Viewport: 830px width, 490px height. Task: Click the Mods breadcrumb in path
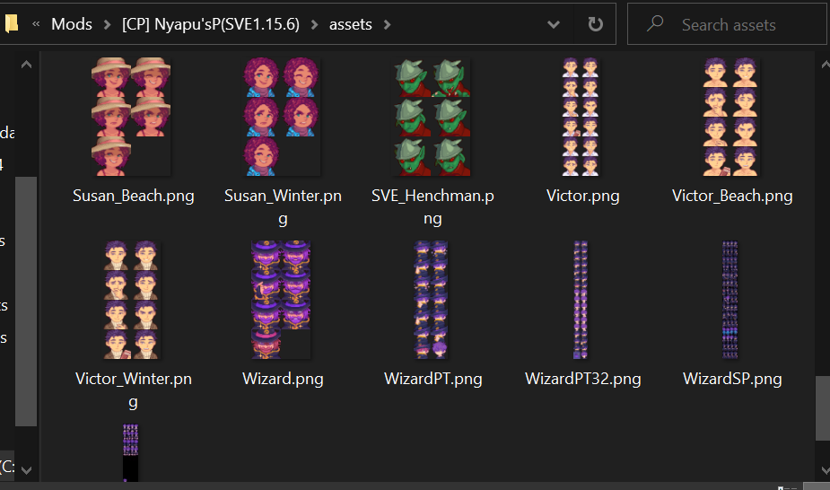pos(72,24)
